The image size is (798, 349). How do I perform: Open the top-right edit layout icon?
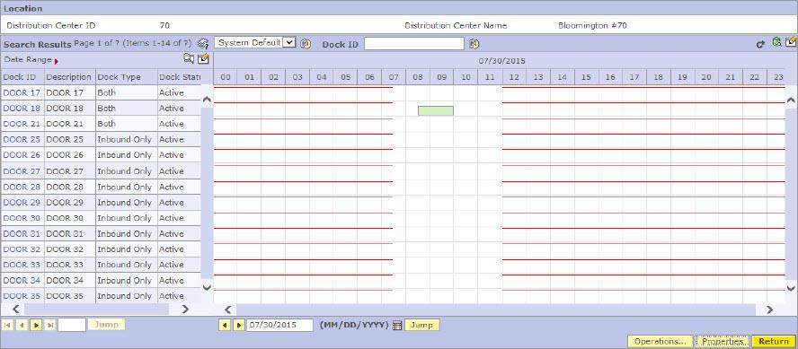click(x=791, y=42)
